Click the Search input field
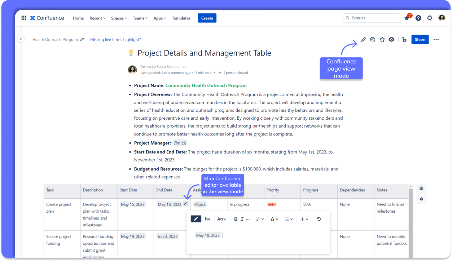The height and width of the screenshot is (261, 452). click(x=372, y=18)
